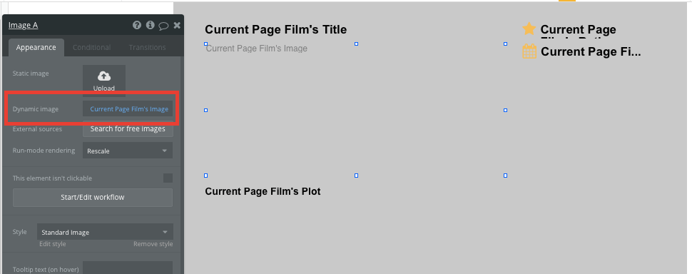
Task: Edit the Current Page Film's Image dynamic expression
Action: tap(128, 109)
